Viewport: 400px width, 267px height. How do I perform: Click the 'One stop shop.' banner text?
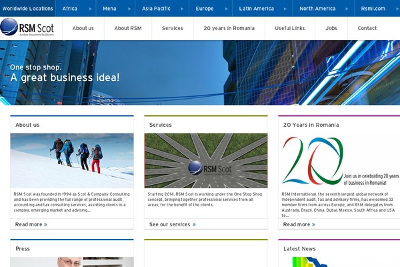pyautogui.click(x=36, y=67)
